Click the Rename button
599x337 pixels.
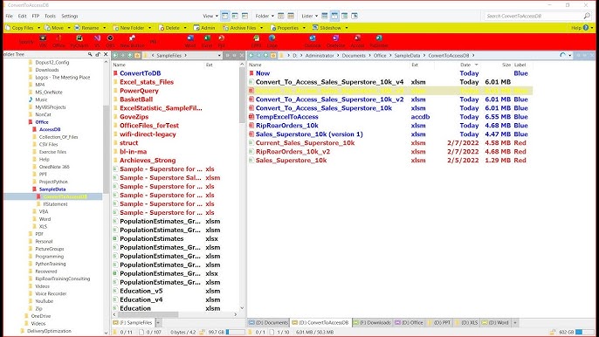[86, 28]
